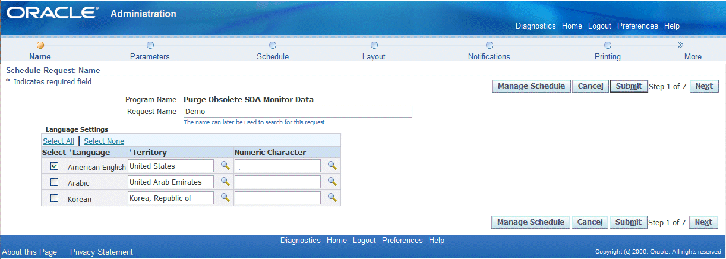
Task: Open About this Page link
Action: coord(30,252)
